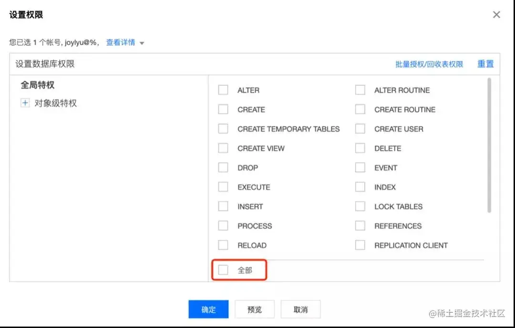Click the 取消 cancel button

click(x=300, y=309)
